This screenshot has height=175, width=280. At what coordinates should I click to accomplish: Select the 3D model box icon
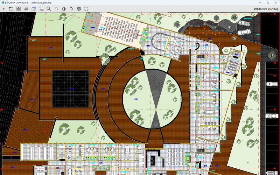pyautogui.click(x=19, y=8)
